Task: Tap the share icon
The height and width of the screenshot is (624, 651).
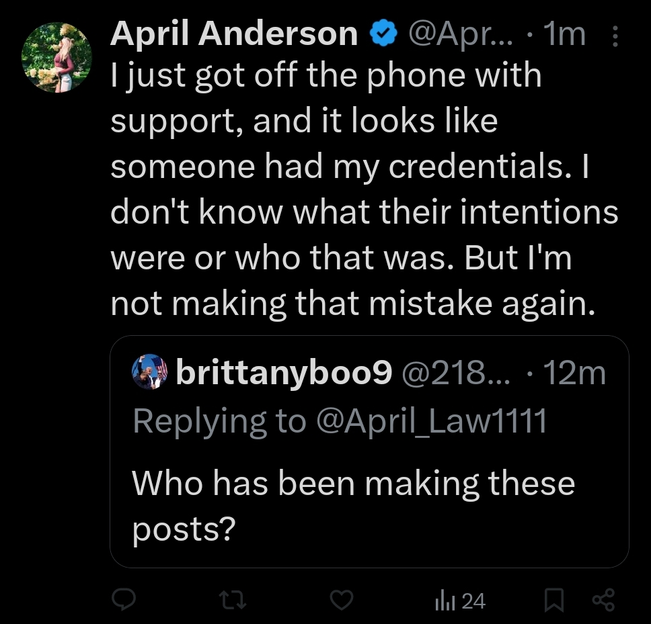Action: click(x=604, y=600)
